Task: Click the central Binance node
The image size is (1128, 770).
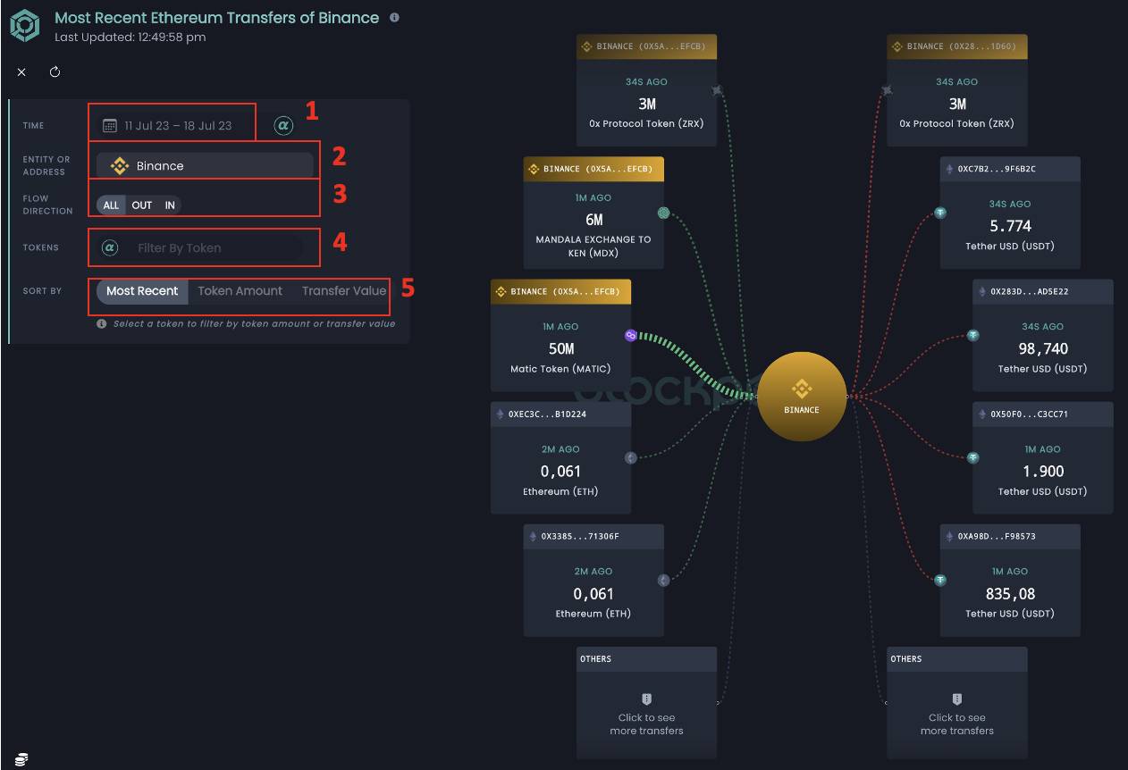Action: click(802, 397)
